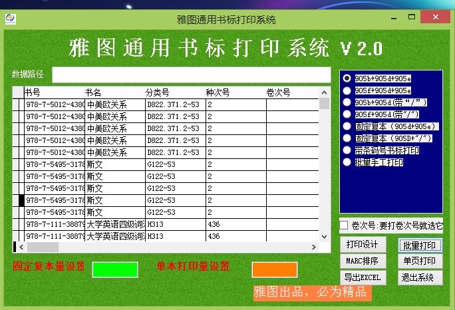Click the 分类号 column header
455x310 pixels.
click(158, 92)
